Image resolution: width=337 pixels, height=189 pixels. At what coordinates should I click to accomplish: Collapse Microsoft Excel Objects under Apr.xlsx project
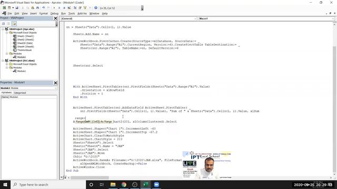tap(7, 33)
